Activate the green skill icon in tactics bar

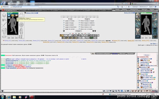[x=91, y=38]
